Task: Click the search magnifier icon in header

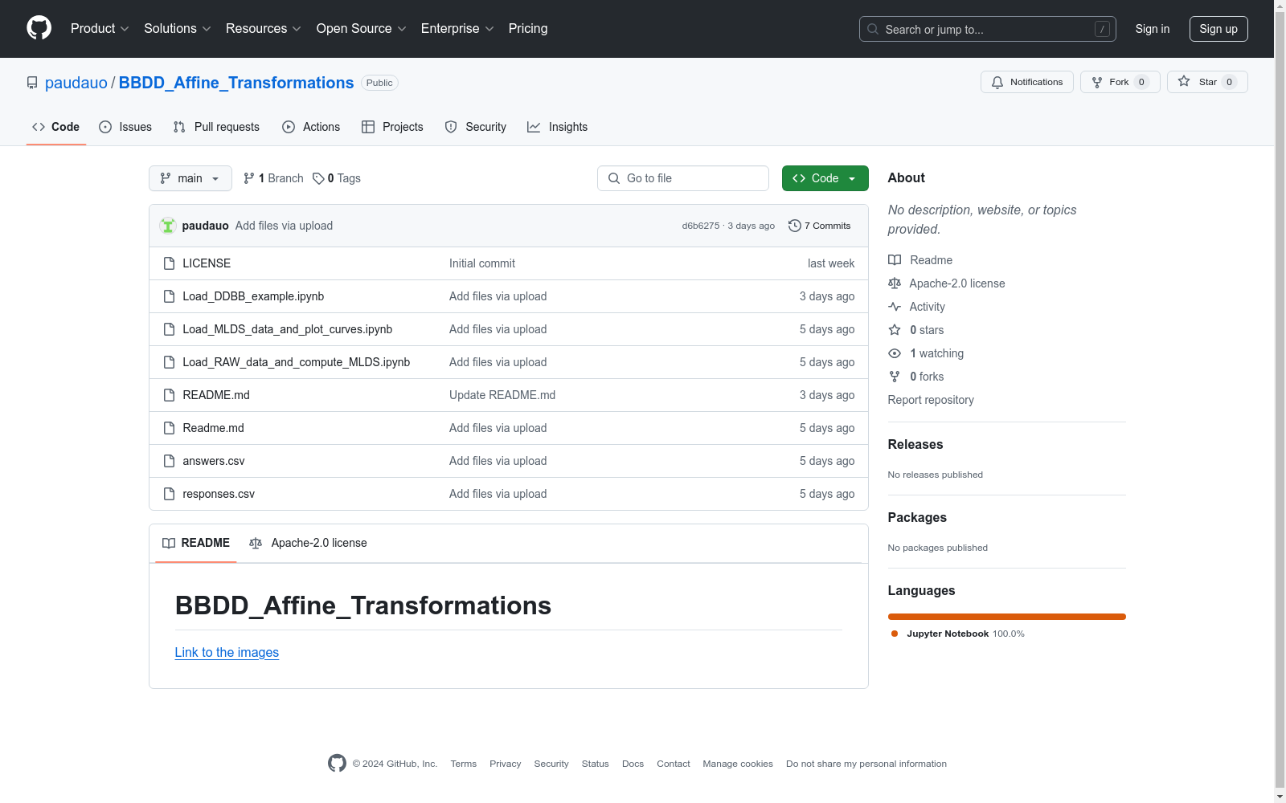Action: (873, 29)
